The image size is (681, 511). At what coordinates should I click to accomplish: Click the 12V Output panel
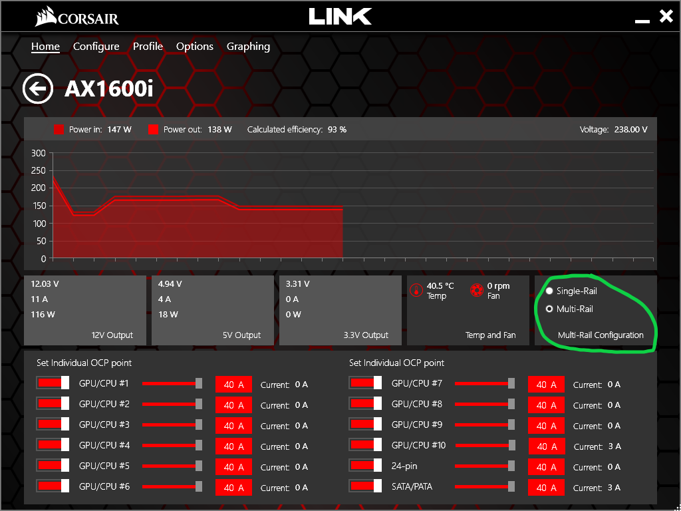pos(85,310)
